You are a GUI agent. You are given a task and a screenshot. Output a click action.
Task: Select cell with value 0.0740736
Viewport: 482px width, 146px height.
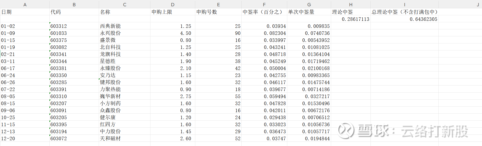pos(309,33)
